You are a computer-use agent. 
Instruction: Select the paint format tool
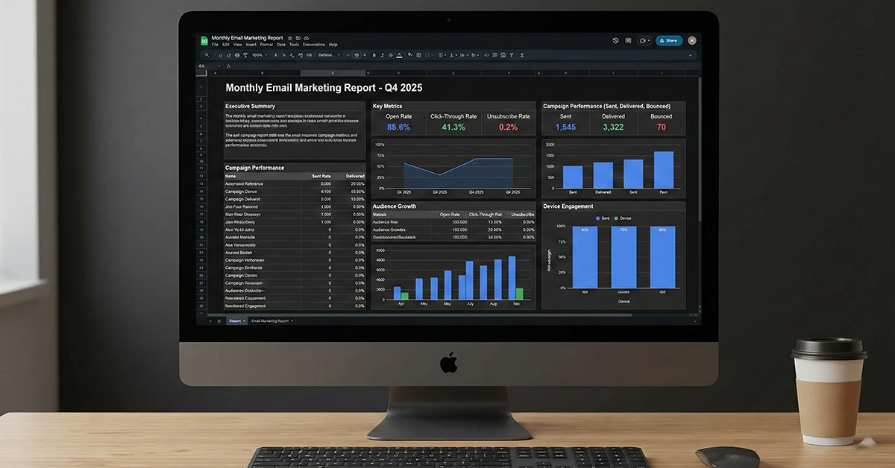pos(245,55)
